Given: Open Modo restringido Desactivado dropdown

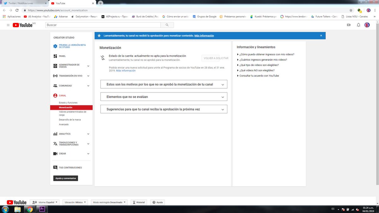Looking at the screenshot, I should tap(109, 202).
